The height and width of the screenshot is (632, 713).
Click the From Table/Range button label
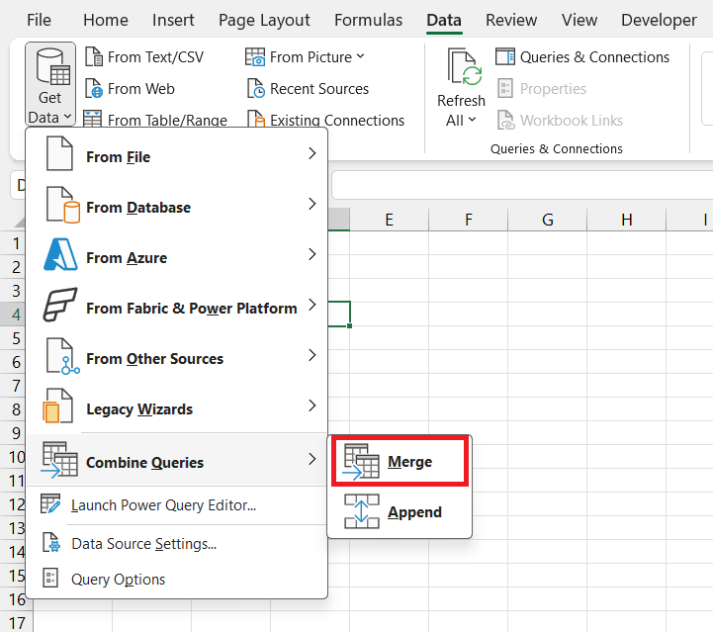coord(167,121)
